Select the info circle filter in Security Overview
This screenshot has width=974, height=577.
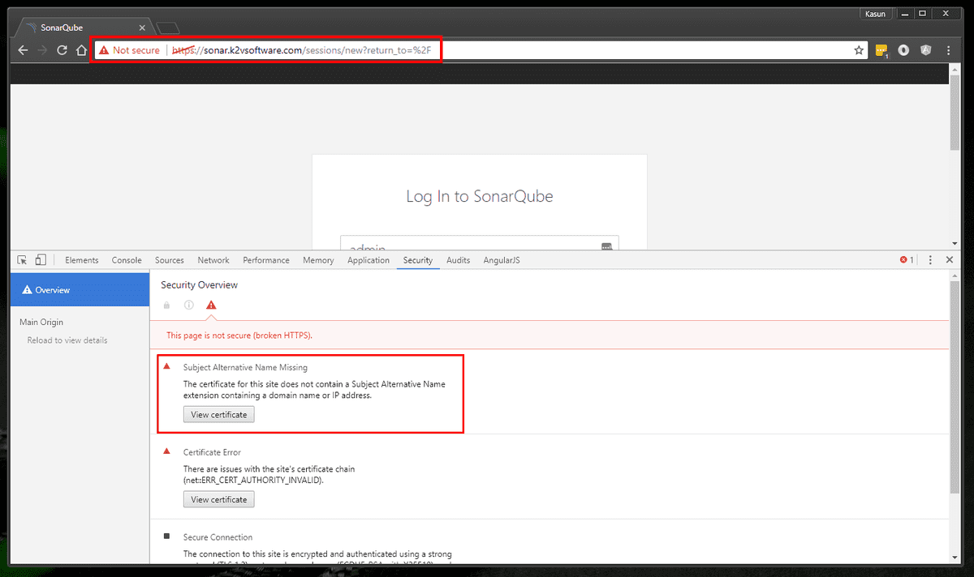click(188, 305)
